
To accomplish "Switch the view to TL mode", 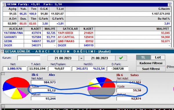I will [x=143, y=57].
